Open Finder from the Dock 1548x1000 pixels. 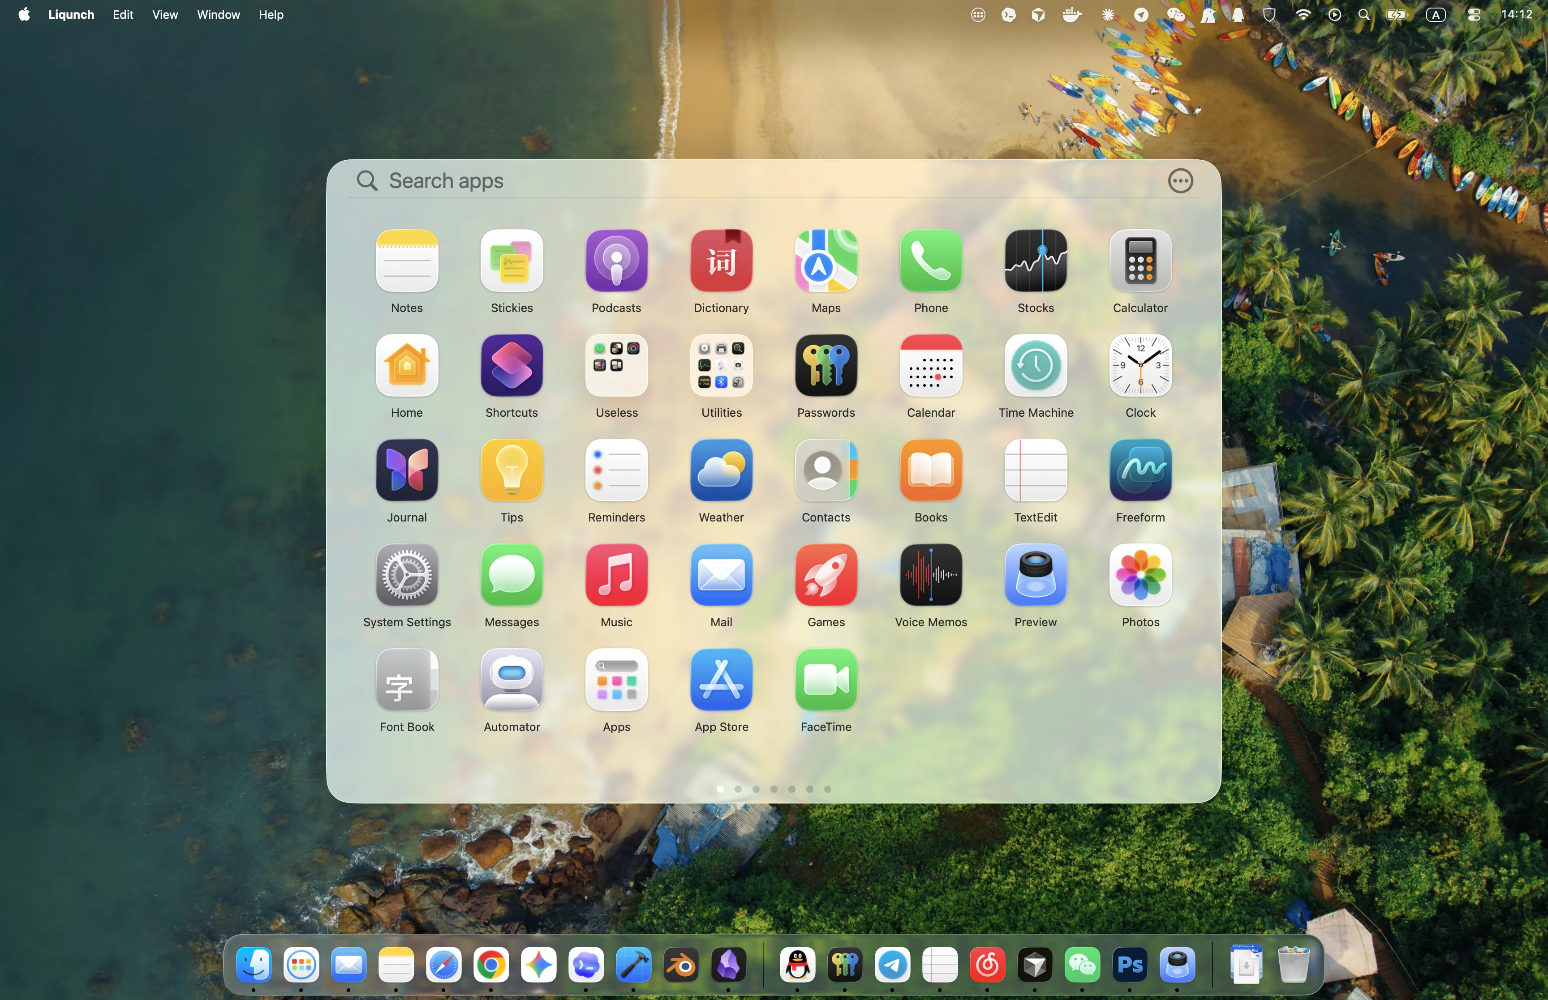point(254,964)
